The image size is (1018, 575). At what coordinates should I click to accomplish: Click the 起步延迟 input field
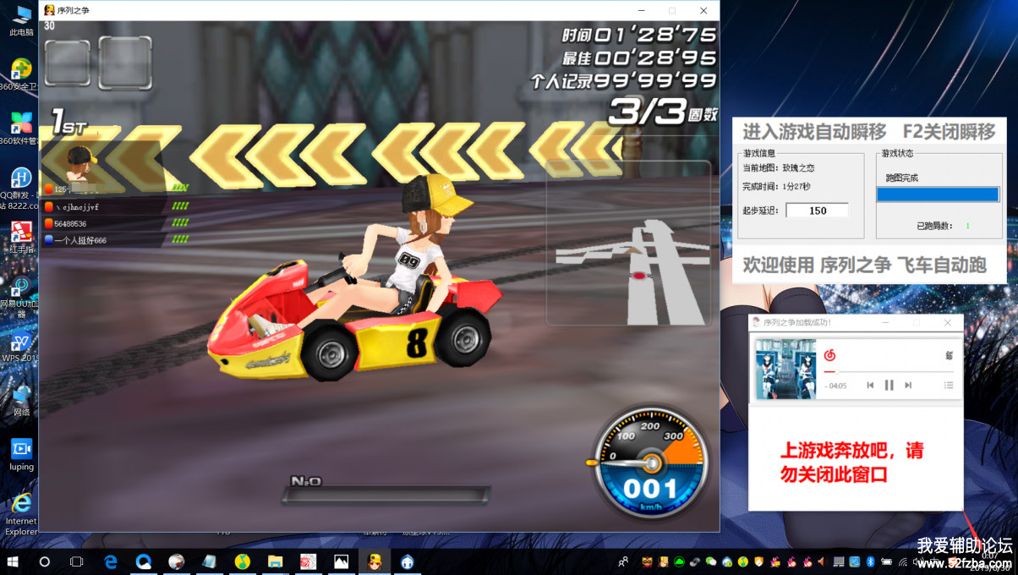click(x=817, y=211)
